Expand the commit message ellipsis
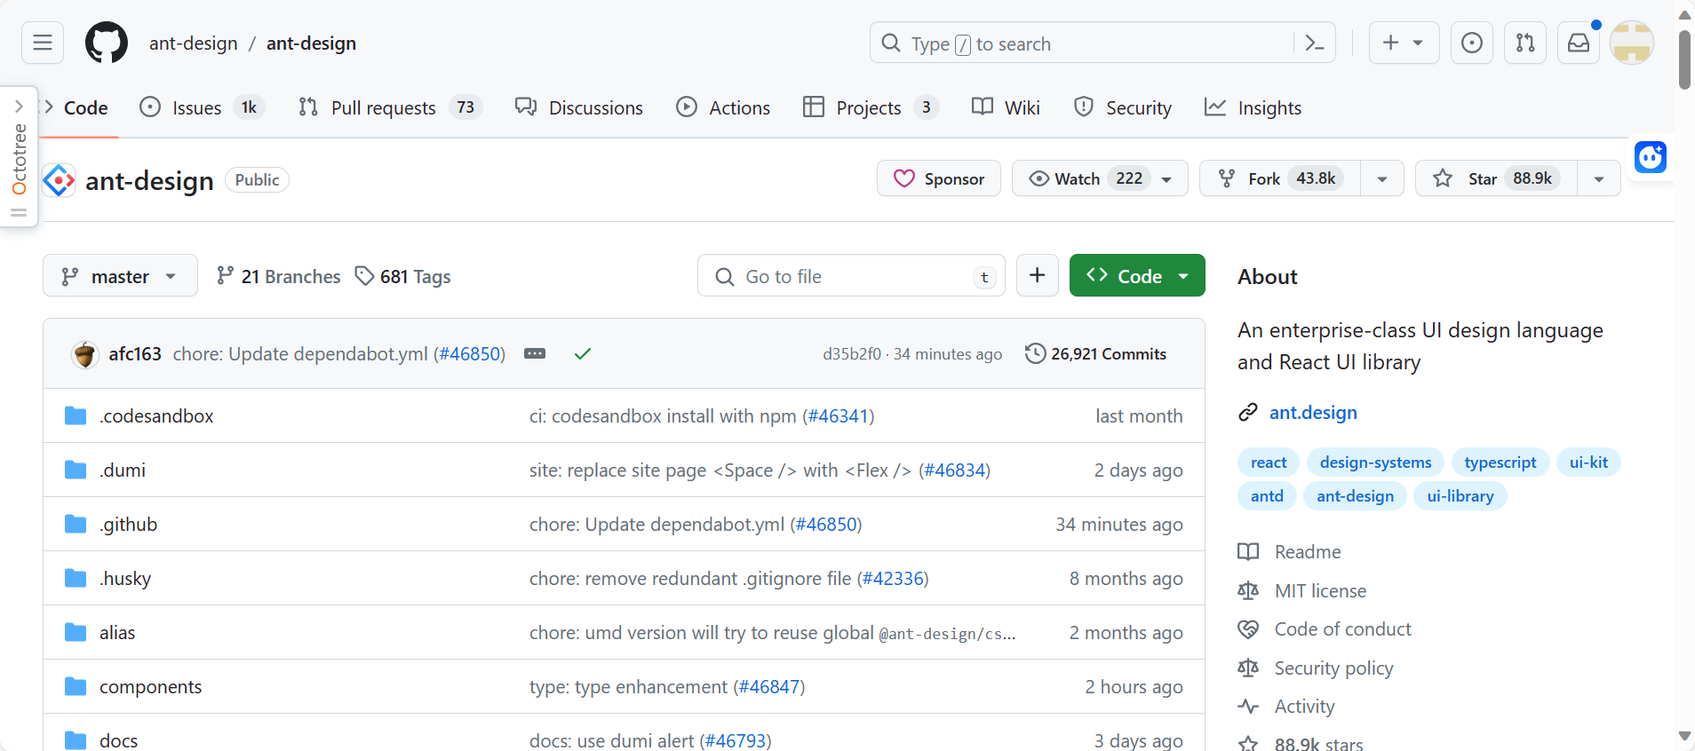The height and width of the screenshot is (751, 1695). click(535, 353)
